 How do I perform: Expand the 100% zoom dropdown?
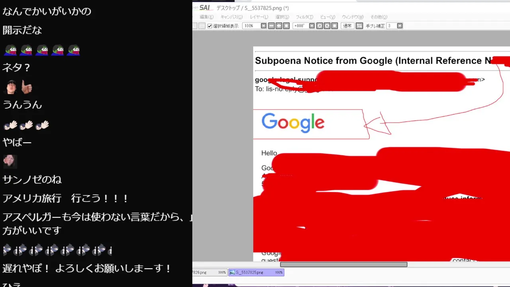pos(263,26)
